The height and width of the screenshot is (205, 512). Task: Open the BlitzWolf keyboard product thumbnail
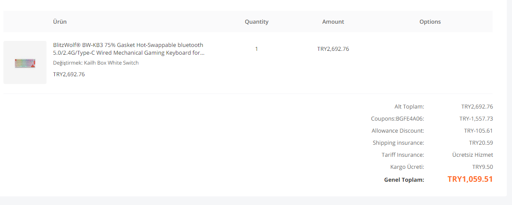[25, 62]
